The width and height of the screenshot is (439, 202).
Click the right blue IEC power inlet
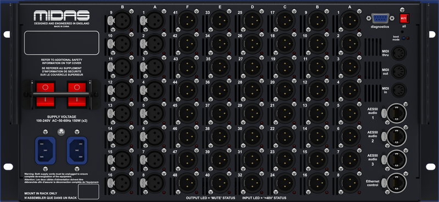pyautogui.click(x=77, y=151)
